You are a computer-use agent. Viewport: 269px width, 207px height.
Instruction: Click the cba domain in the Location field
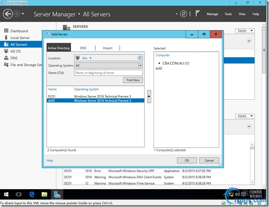[x=84, y=58]
